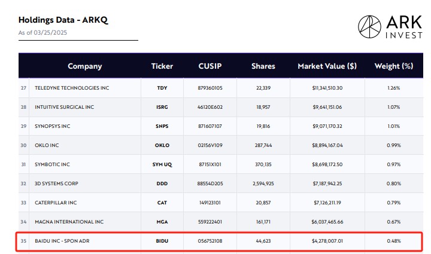The image size is (431, 254).
Task: Select the Company column header
Action: tap(84, 66)
